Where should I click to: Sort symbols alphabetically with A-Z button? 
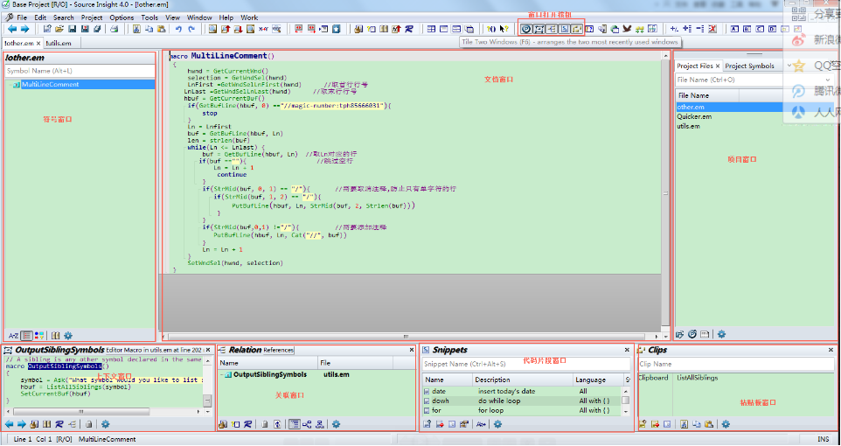(13, 335)
